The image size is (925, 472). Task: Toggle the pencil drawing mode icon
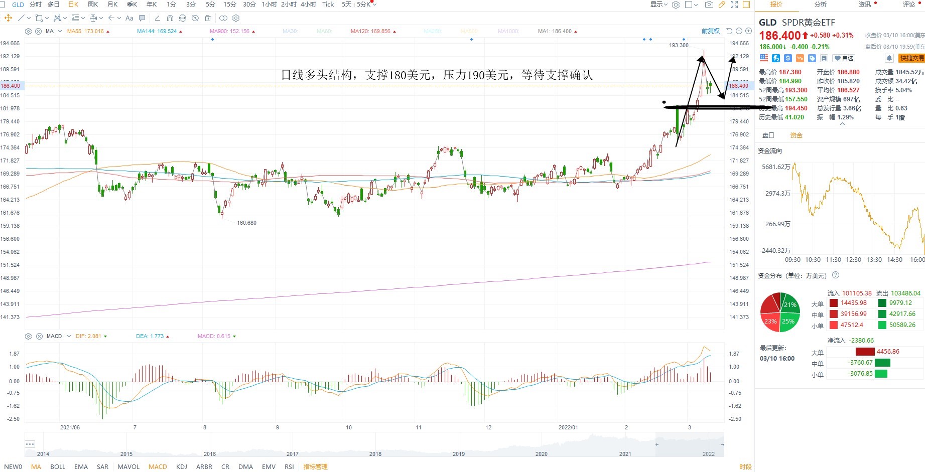[x=722, y=5]
